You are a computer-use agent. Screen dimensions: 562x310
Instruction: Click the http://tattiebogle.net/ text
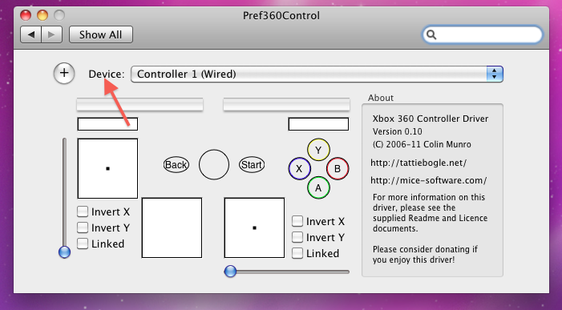tap(418, 163)
